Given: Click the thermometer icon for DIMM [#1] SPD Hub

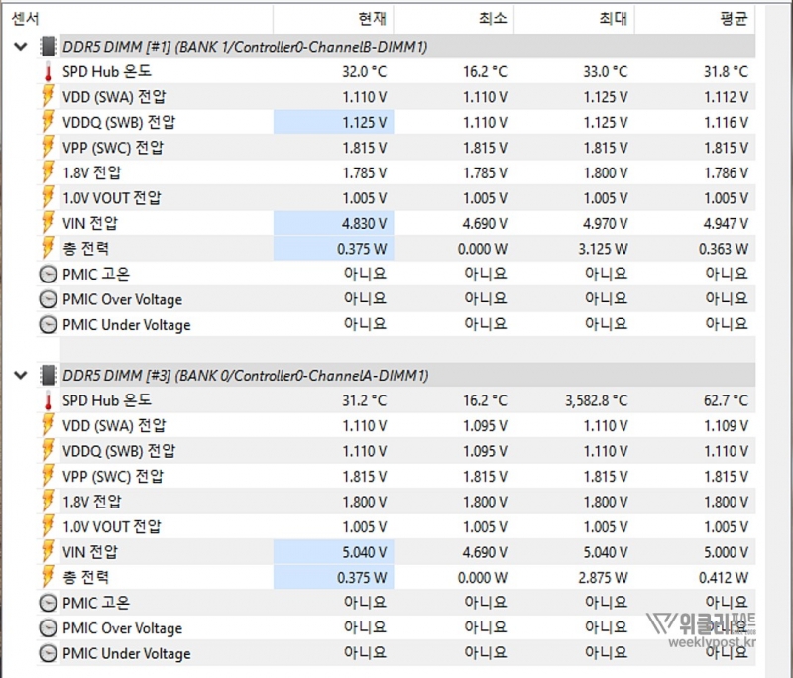Looking at the screenshot, I should pos(47,72).
